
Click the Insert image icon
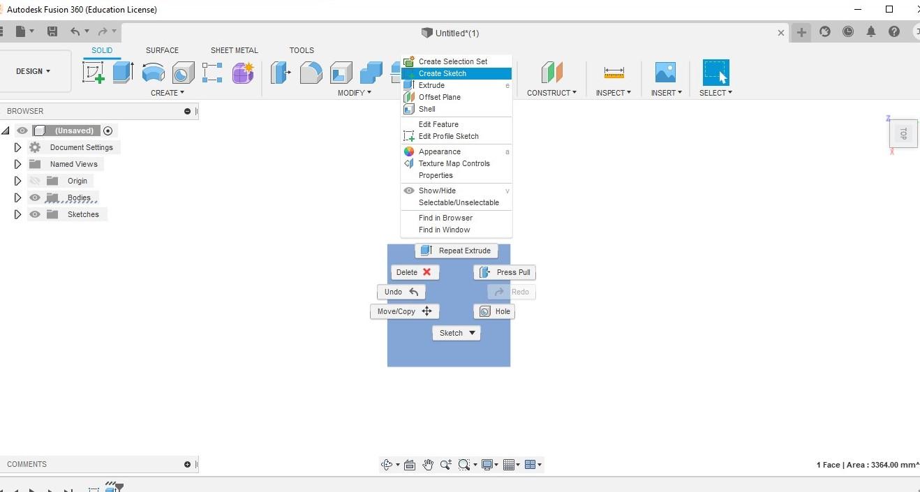coord(665,73)
